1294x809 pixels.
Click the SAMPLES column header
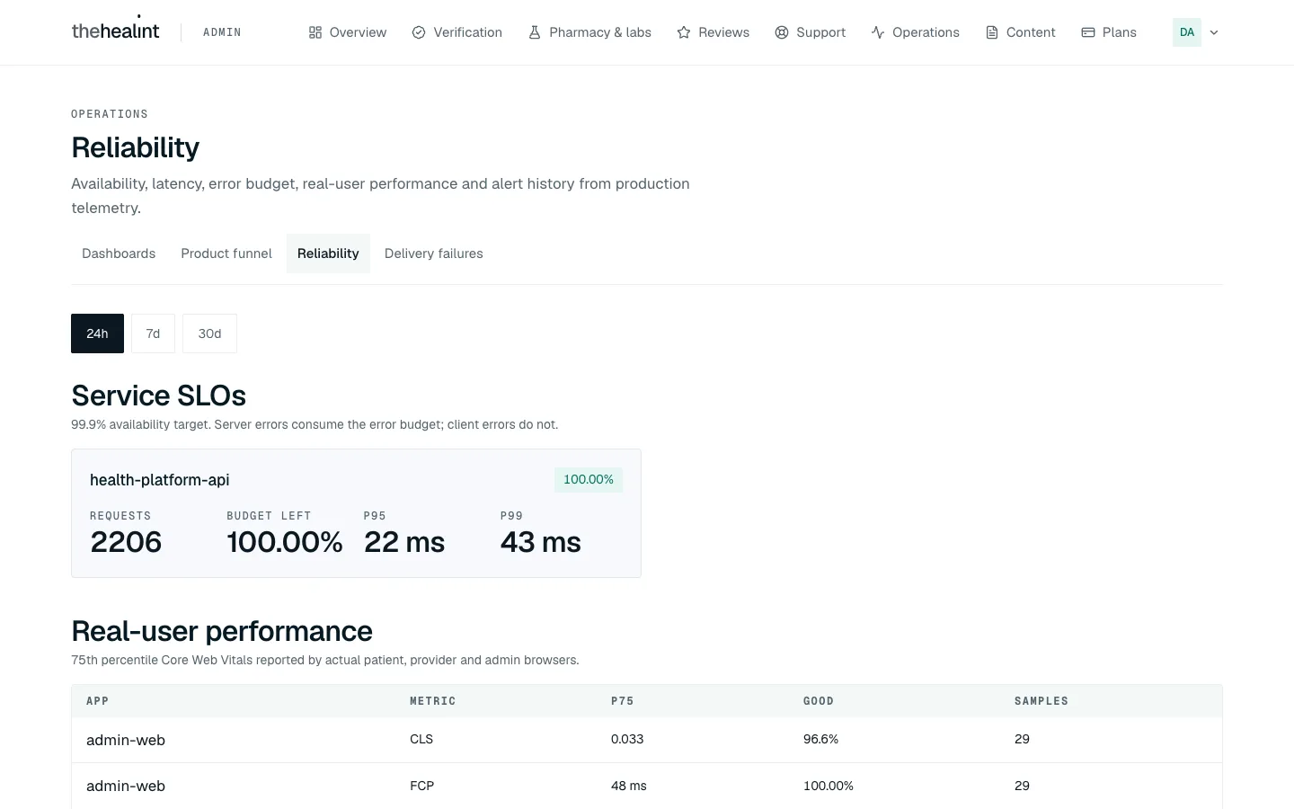(1041, 701)
